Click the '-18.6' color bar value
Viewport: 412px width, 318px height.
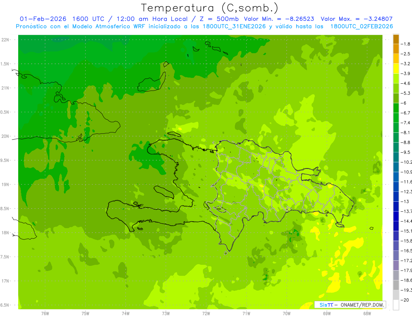click(407, 280)
